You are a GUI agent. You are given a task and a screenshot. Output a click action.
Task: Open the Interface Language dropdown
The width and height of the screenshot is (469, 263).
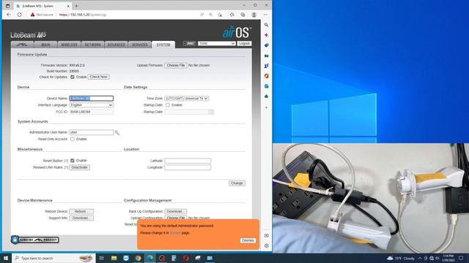pos(91,105)
